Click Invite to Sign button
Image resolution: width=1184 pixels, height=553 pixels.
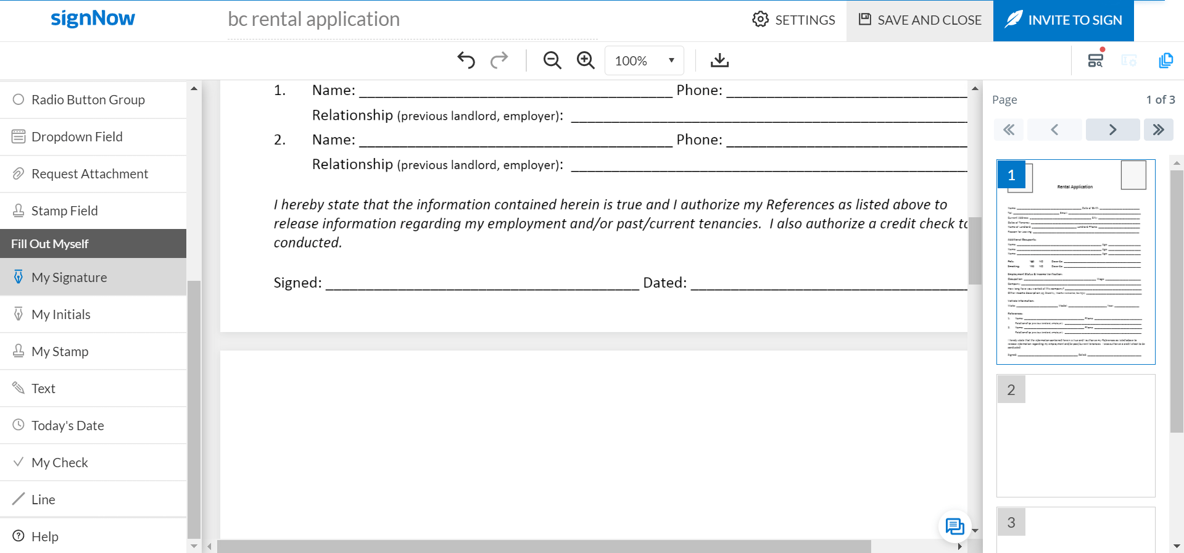coord(1063,20)
